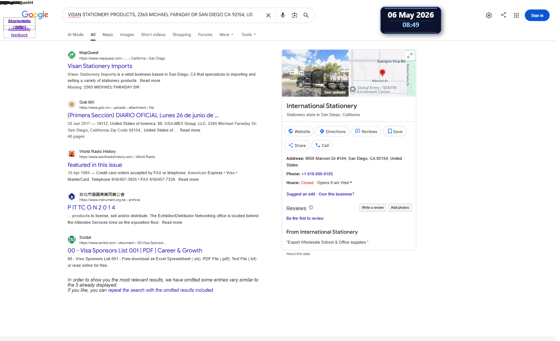Screen dimensions: 560x341
Task: Switch to the Shopping tab
Action: coord(182,35)
